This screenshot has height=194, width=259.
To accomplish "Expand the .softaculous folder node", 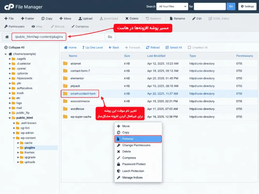I will coord(10,88).
